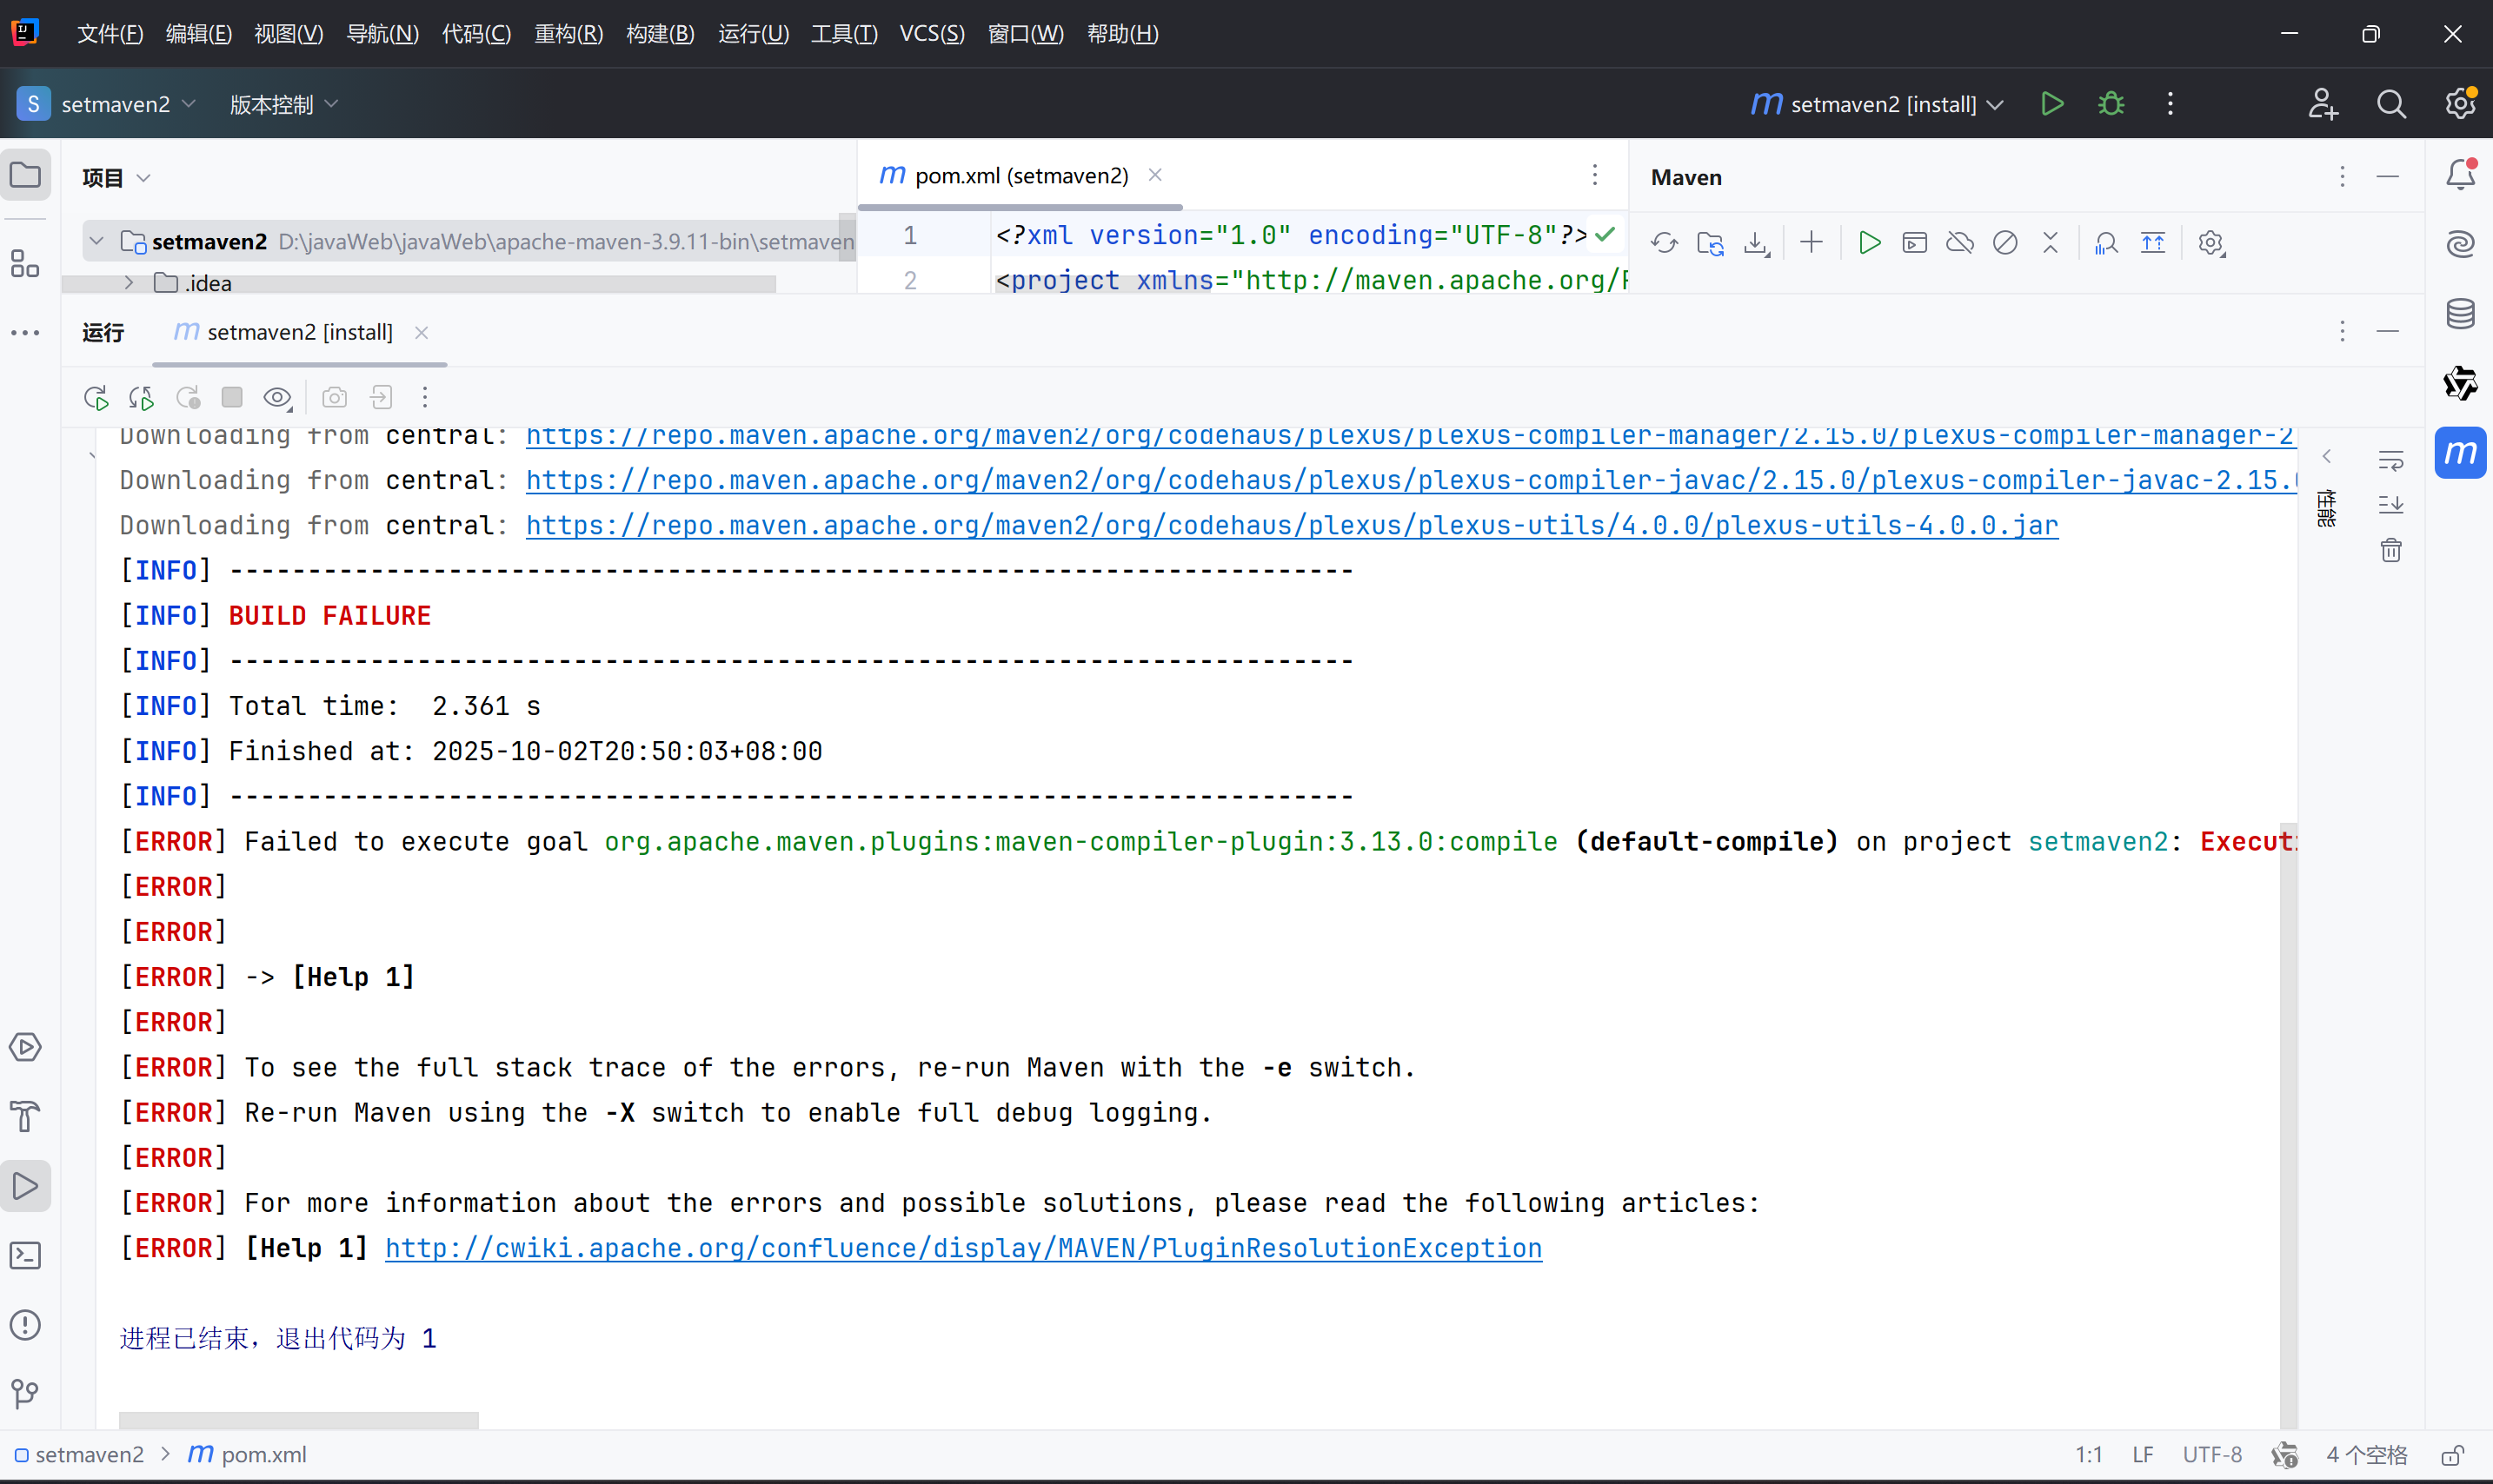
Task: Open the Terminal tool window icon
Action: point(26,1255)
